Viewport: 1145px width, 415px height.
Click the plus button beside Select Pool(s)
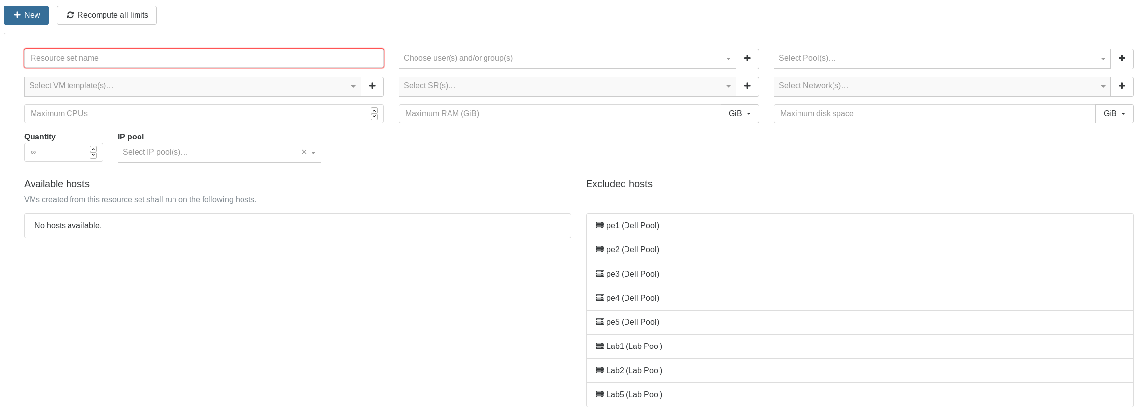click(1122, 58)
